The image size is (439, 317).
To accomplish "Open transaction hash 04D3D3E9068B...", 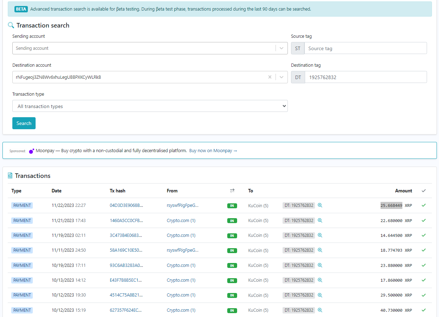I will coord(126,205).
